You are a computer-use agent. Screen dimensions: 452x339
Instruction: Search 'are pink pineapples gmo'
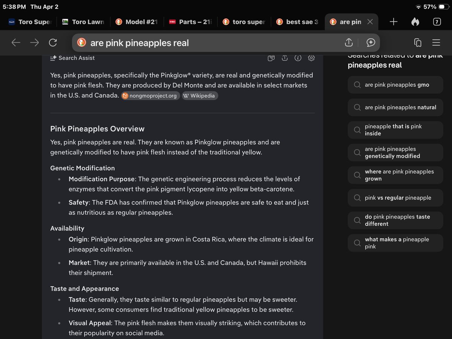pos(395,85)
